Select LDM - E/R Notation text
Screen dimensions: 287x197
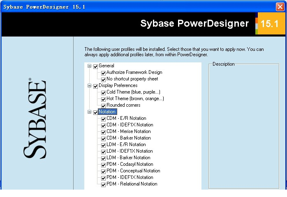pyautogui.click(x=126, y=145)
